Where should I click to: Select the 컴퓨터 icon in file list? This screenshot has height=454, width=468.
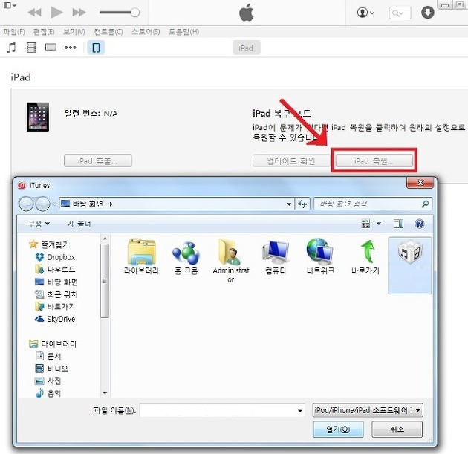(276, 257)
